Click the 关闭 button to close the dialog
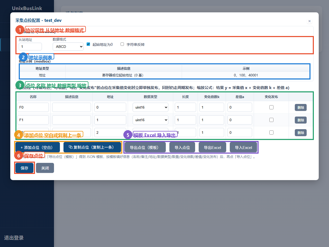329x247 pixels. [x=45, y=168]
